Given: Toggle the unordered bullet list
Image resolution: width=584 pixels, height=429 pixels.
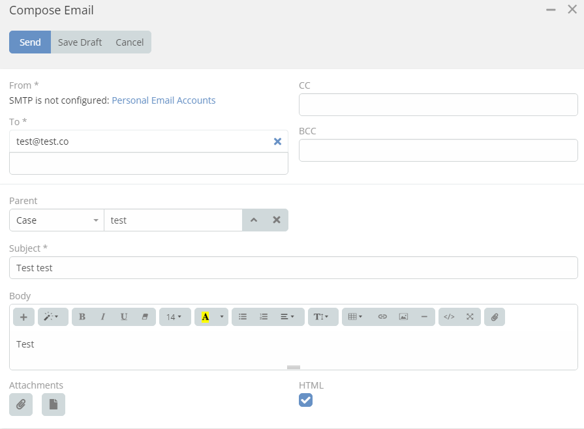Looking at the screenshot, I should point(243,317).
